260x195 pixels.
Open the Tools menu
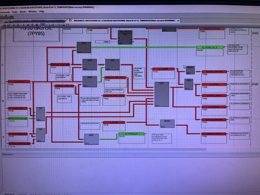point(15,12)
